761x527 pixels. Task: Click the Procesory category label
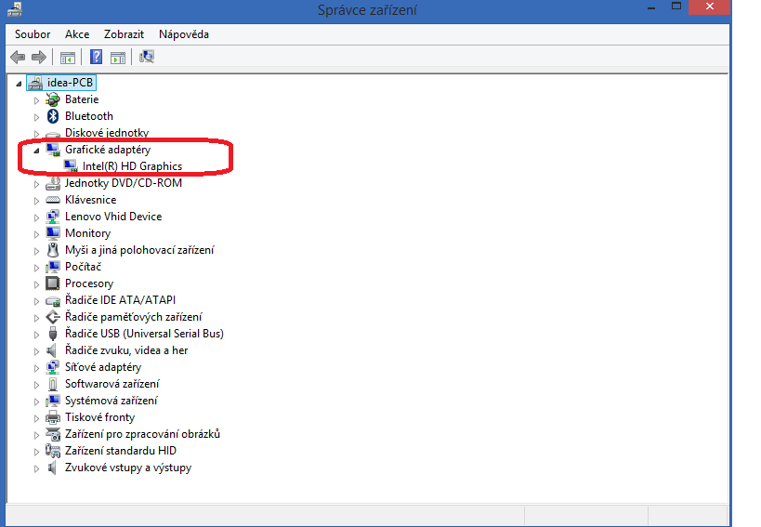(88, 283)
